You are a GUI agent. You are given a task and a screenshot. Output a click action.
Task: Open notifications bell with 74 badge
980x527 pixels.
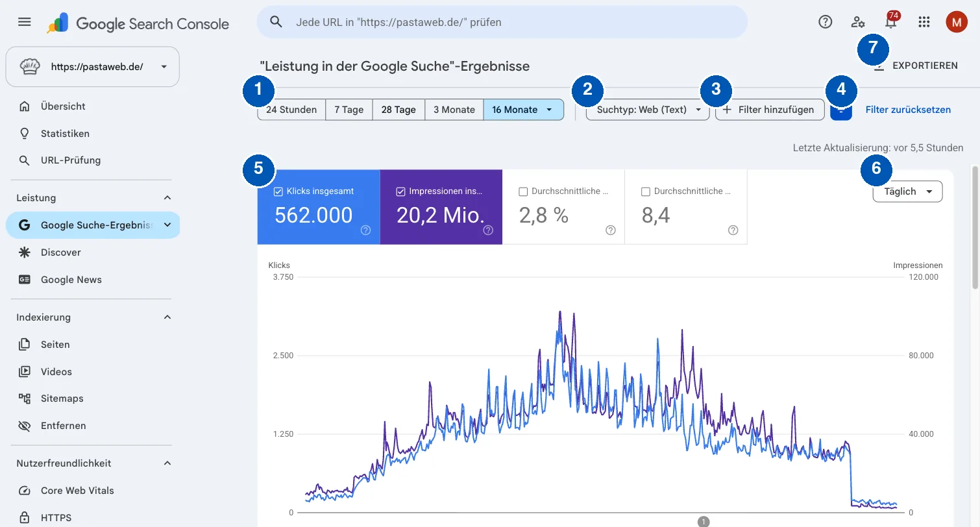pos(892,21)
